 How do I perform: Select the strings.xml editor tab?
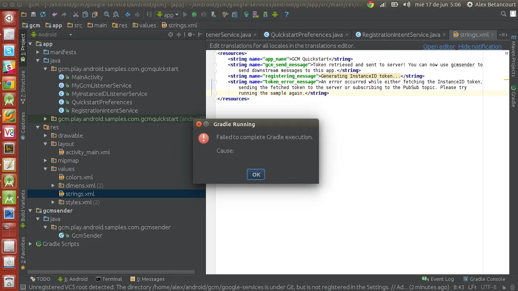[474, 34]
